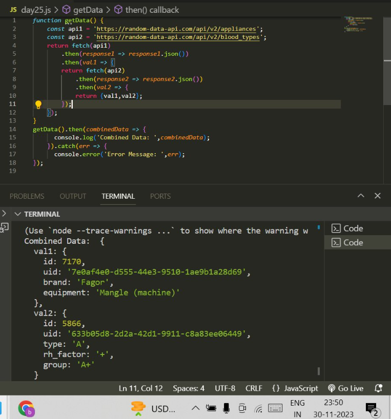
Task: Open the TERMINAL tab
Action: [118, 196]
